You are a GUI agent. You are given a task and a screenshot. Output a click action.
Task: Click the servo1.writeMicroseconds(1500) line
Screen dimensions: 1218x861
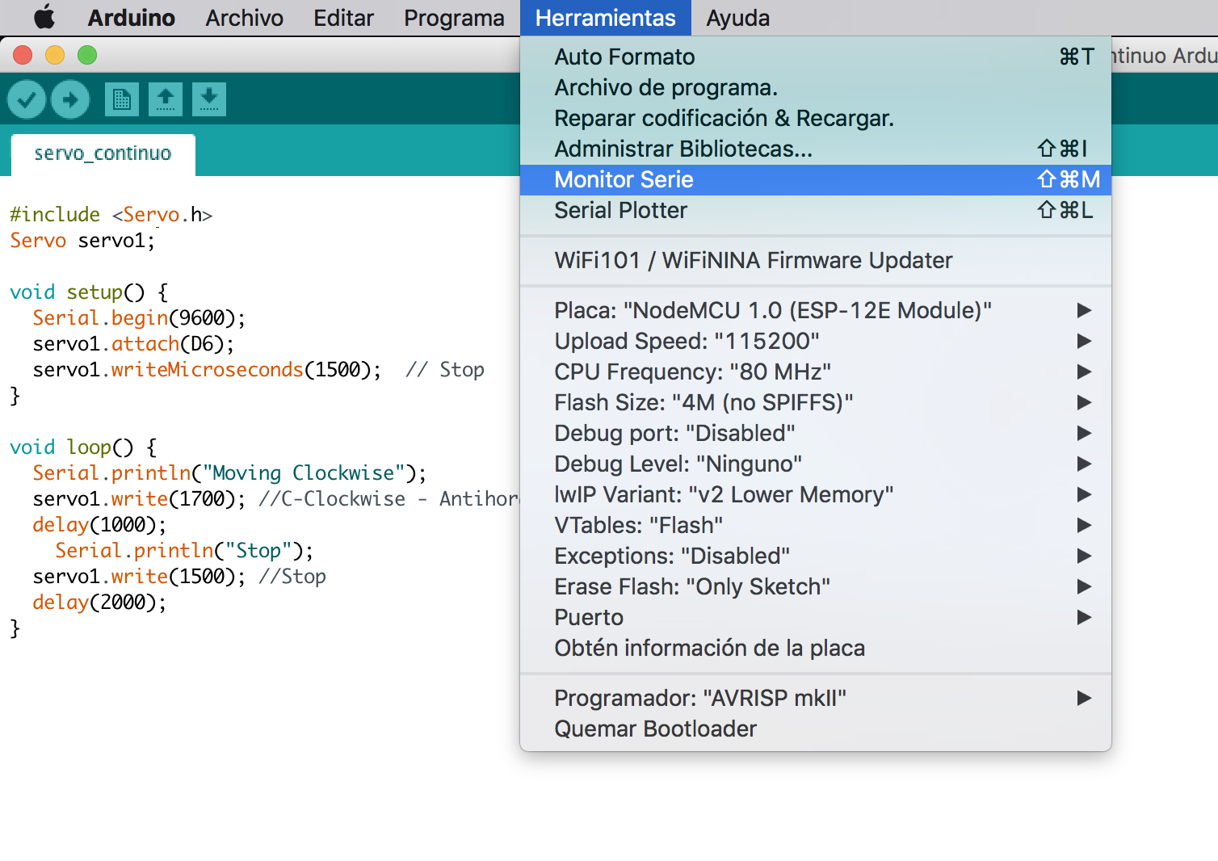pyautogui.click(x=258, y=370)
